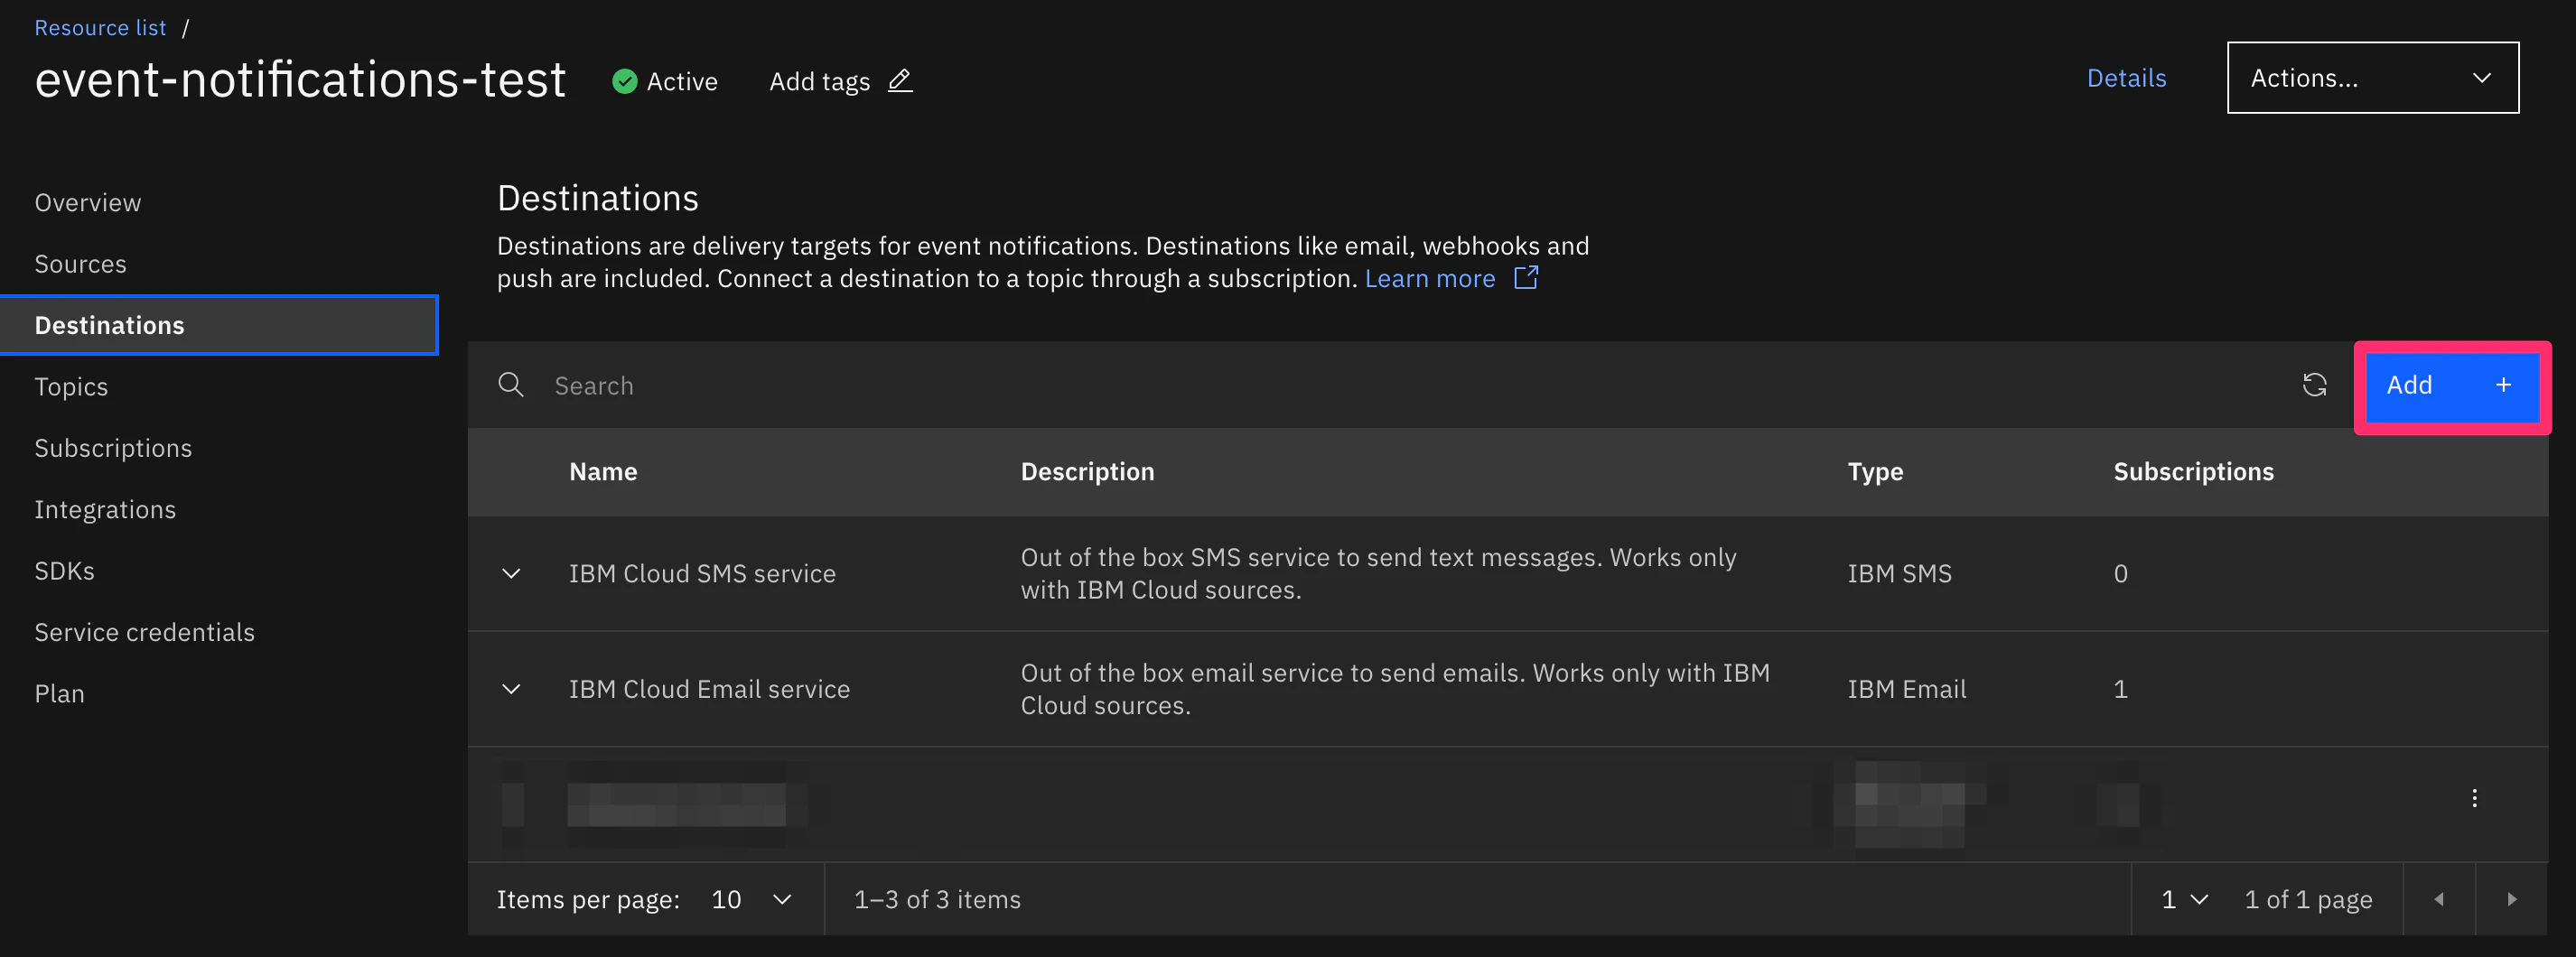Click the Destinations section heading
The height and width of the screenshot is (957, 2576).
click(598, 198)
